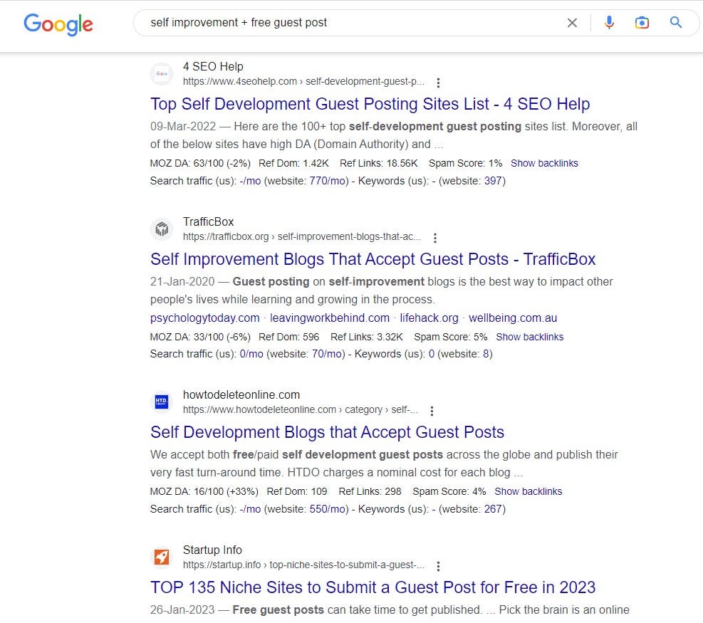Start voice search with microphone icon

(609, 22)
